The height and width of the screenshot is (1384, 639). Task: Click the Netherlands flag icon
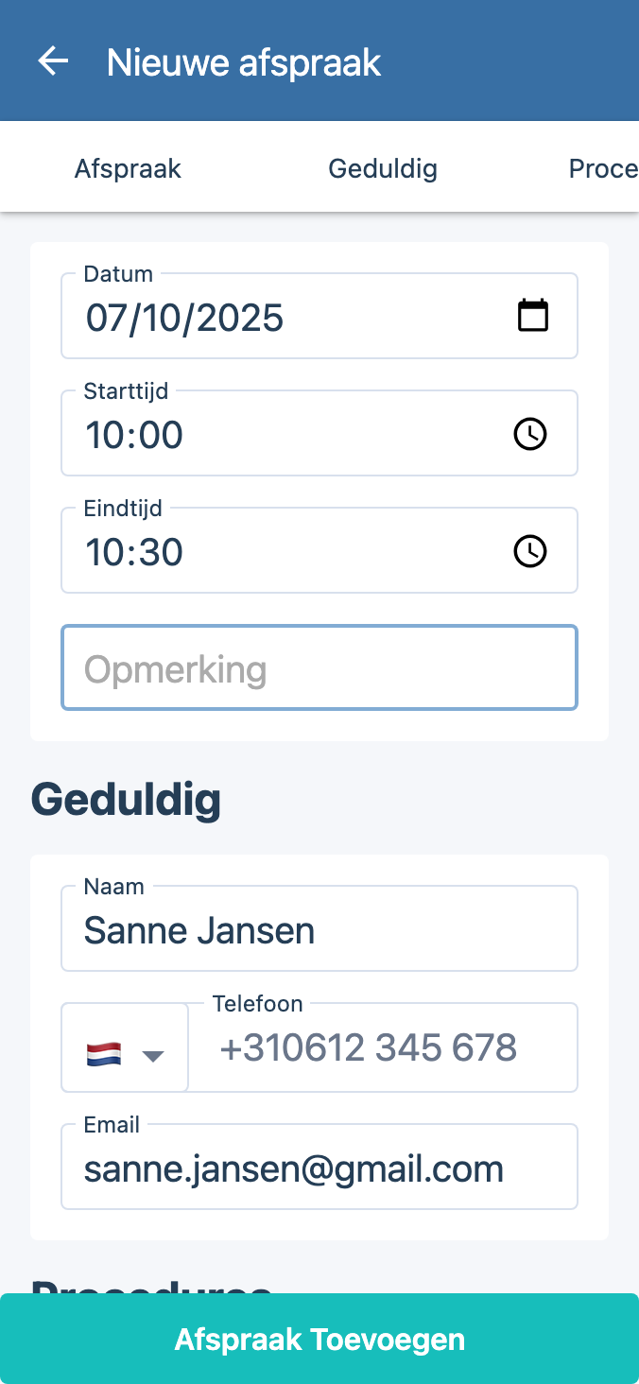(104, 1054)
